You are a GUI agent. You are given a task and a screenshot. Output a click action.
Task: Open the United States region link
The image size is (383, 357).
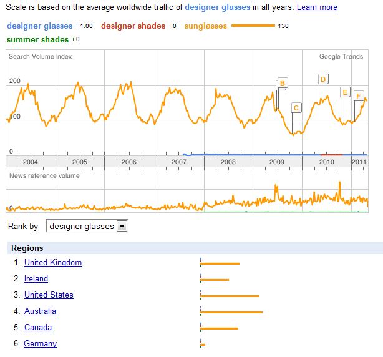[49, 295]
